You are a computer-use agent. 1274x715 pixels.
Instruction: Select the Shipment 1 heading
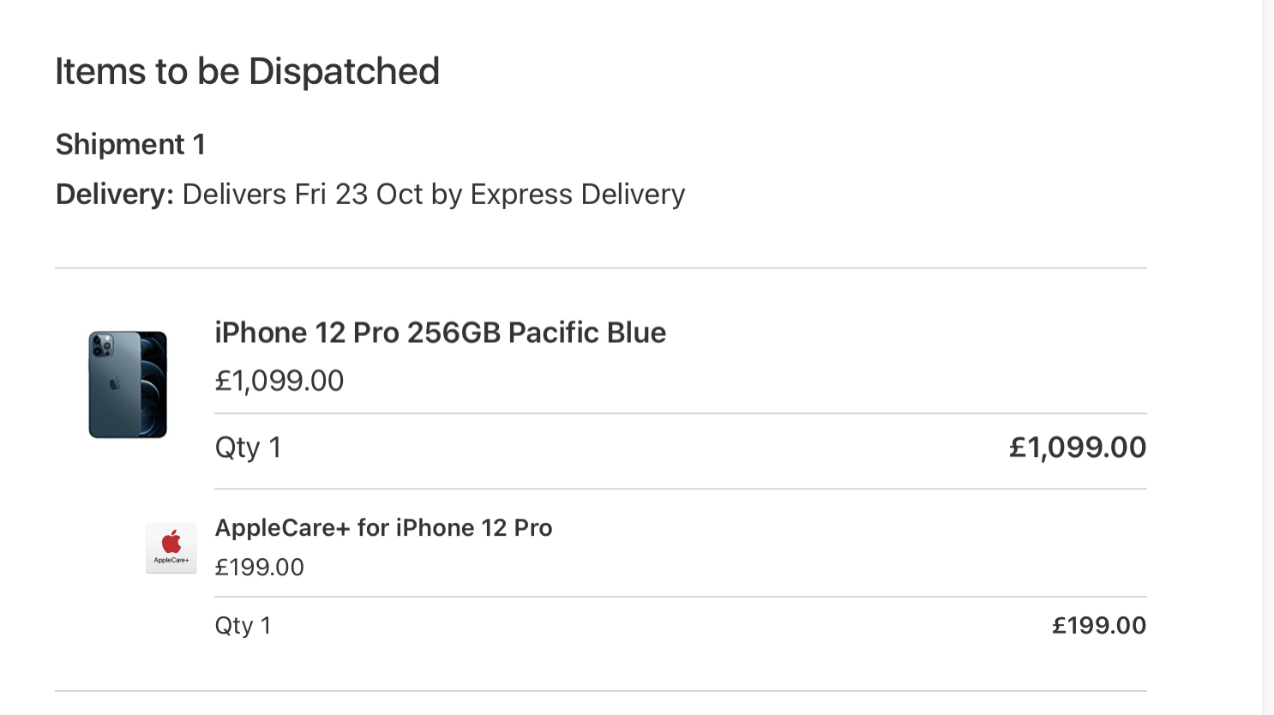pyautogui.click(x=130, y=144)
